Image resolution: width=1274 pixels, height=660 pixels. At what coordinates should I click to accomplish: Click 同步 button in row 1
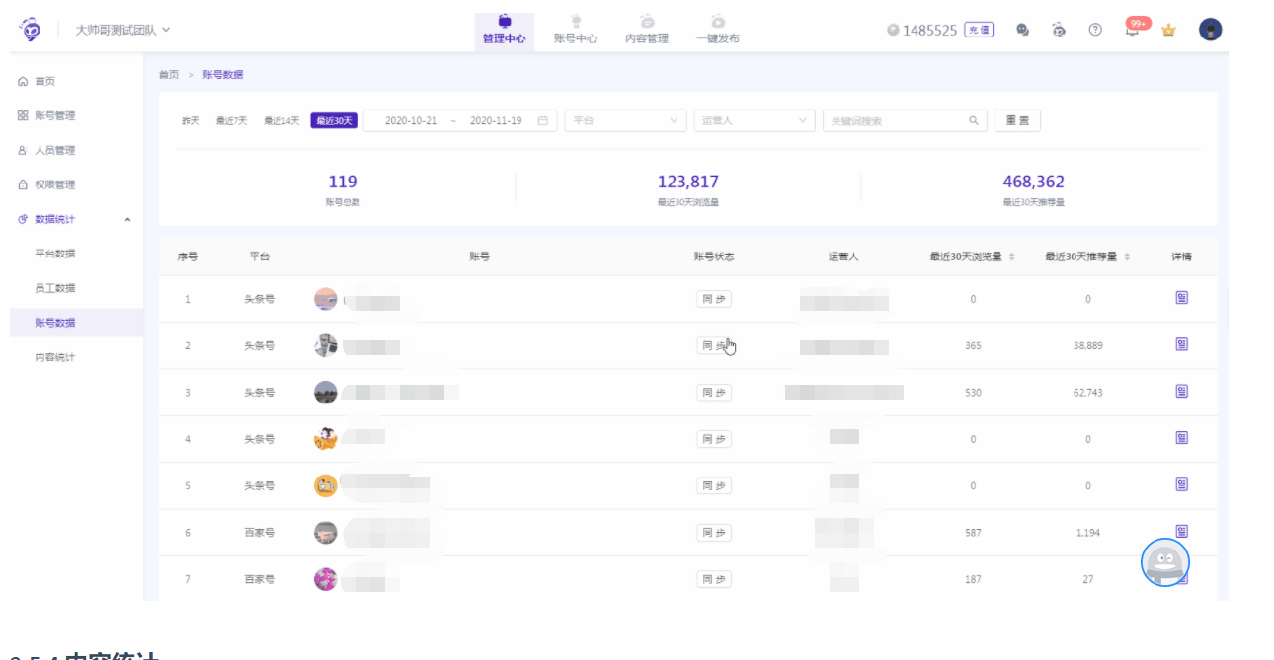point(714,299)
